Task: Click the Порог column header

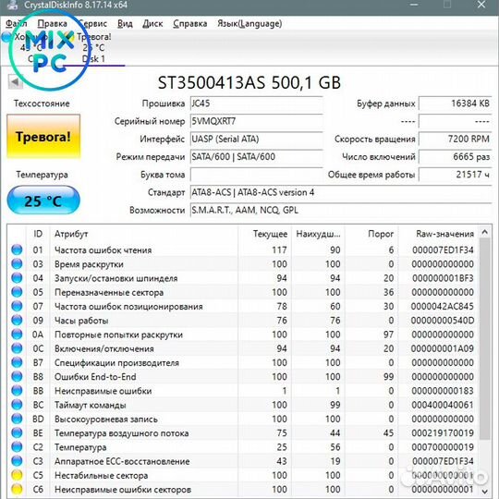Action: pyautogui.click(x=371, y=234)
